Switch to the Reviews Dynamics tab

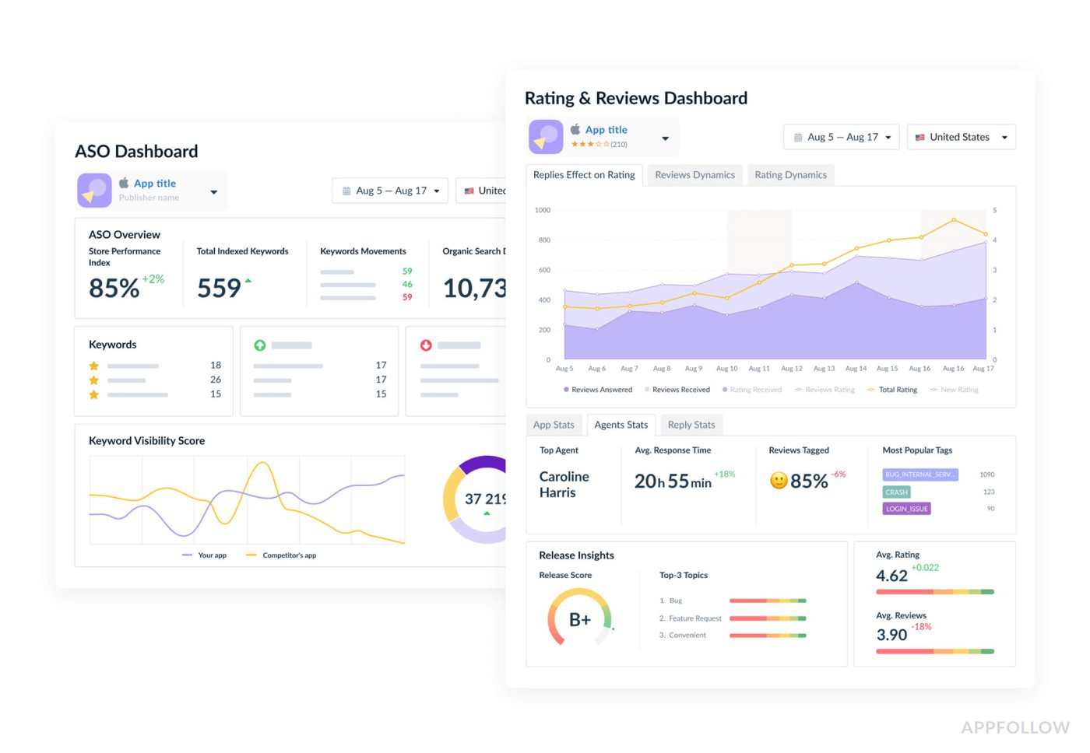694,175
